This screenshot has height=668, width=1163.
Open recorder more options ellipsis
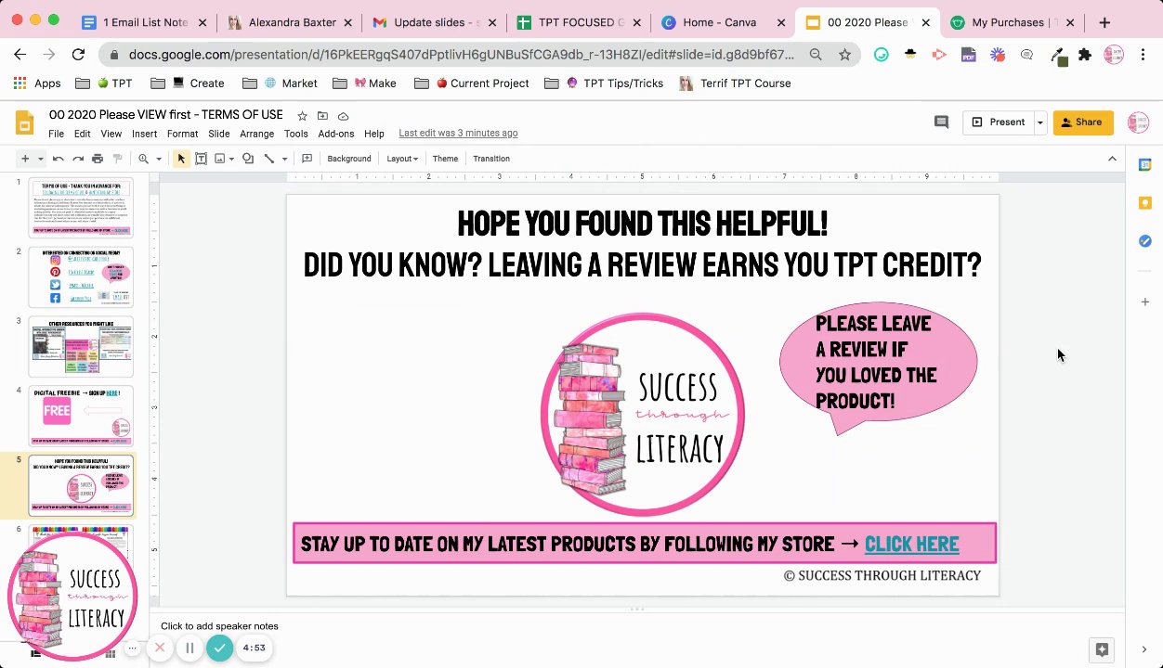pos(132,649)
